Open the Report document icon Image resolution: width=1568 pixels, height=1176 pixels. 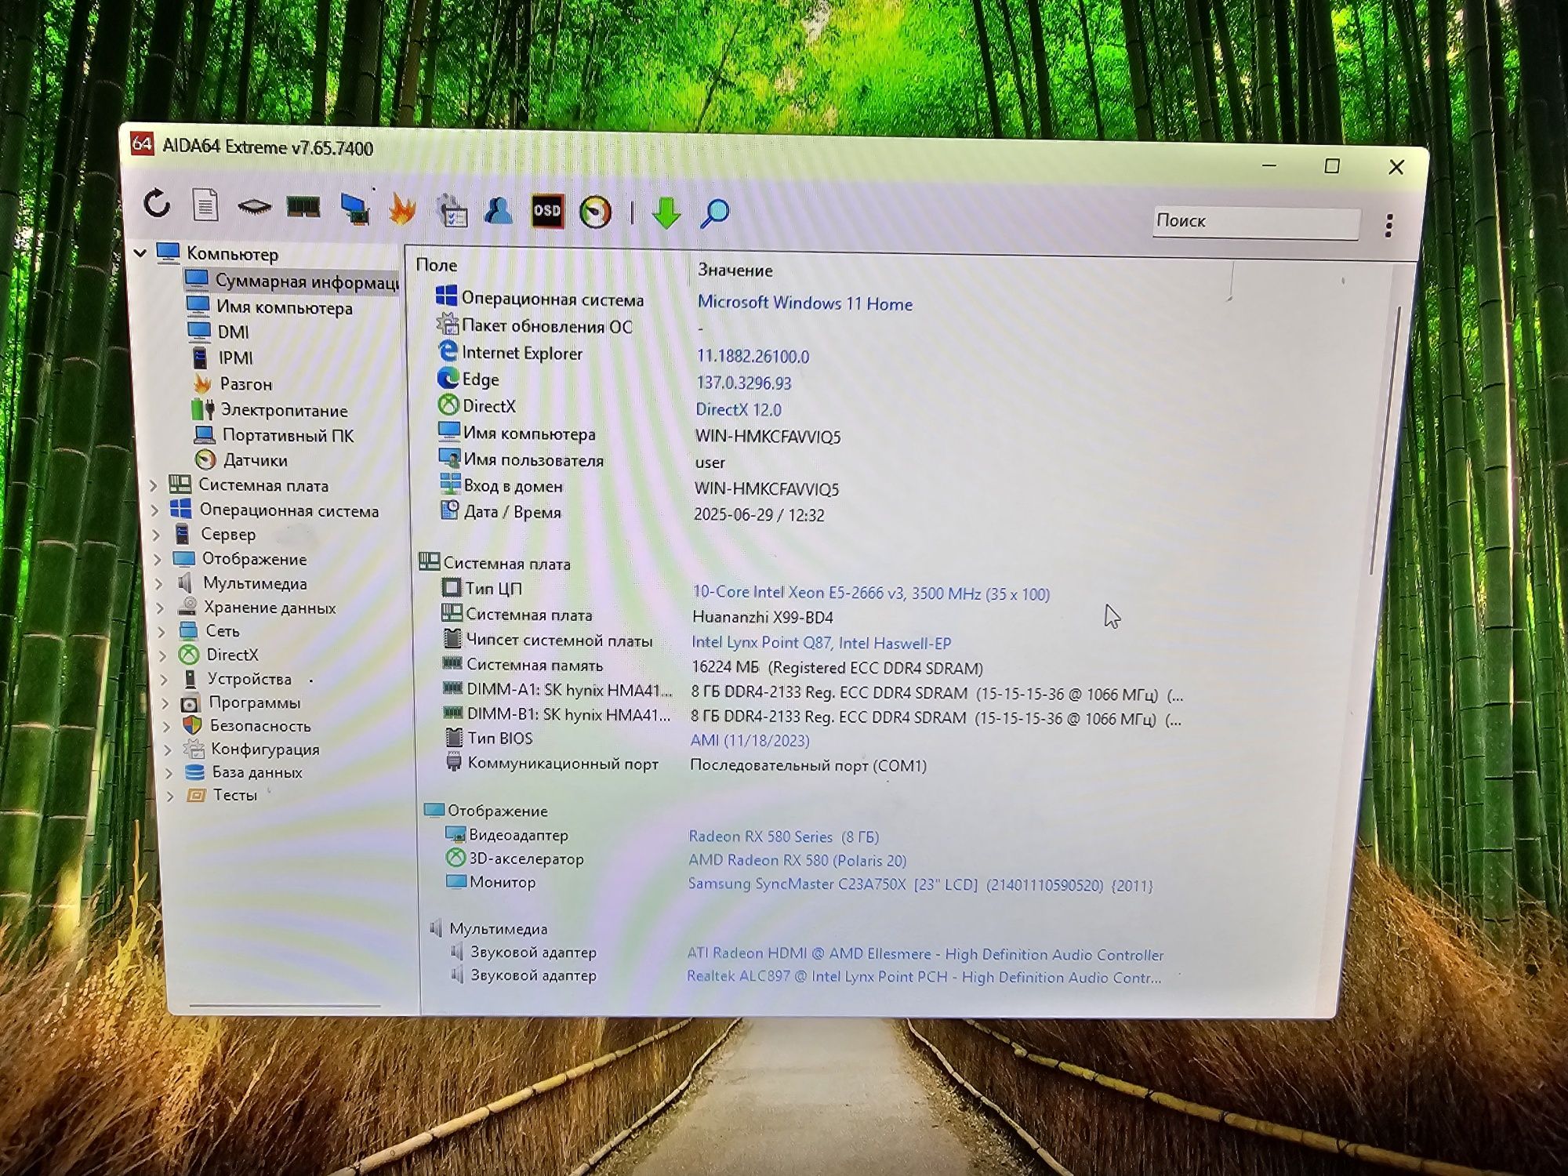[205, 205]
